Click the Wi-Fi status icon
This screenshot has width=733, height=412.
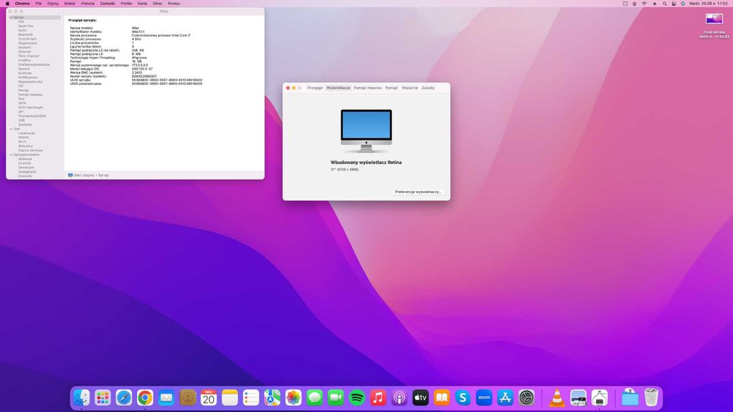(x=644, y=3)
